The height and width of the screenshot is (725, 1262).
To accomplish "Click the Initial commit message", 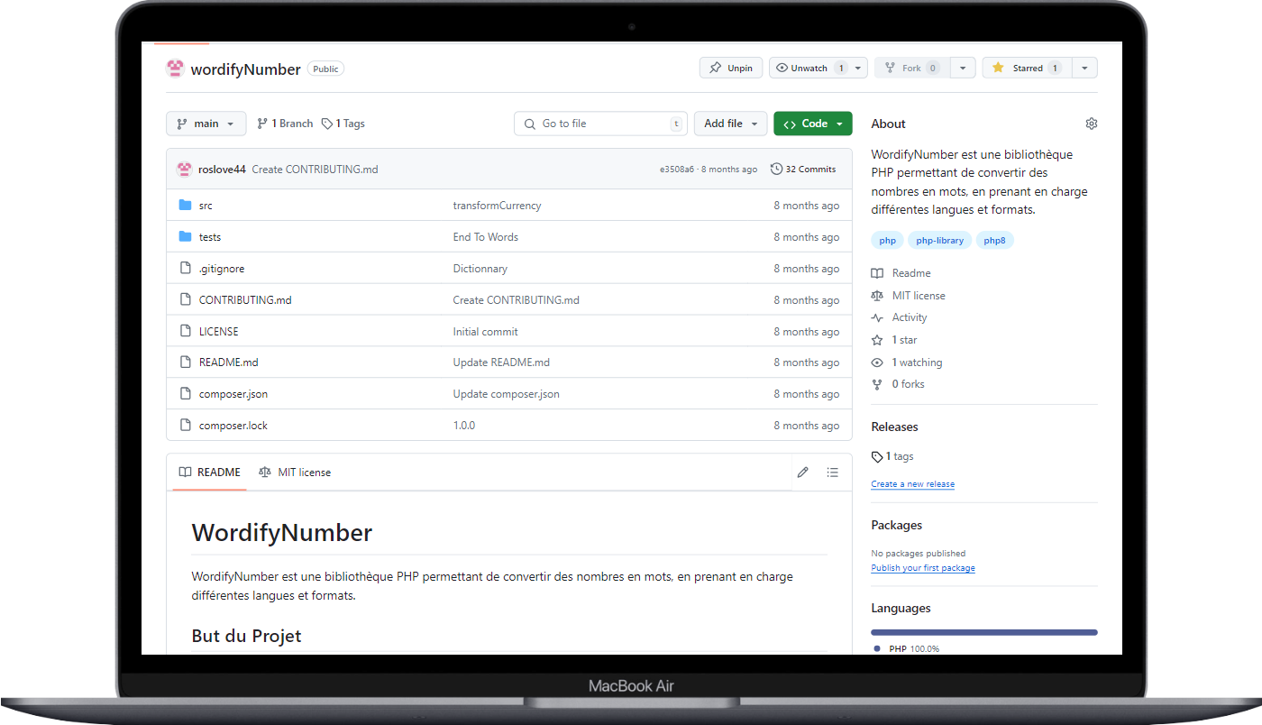I will [x=486, y=332].
